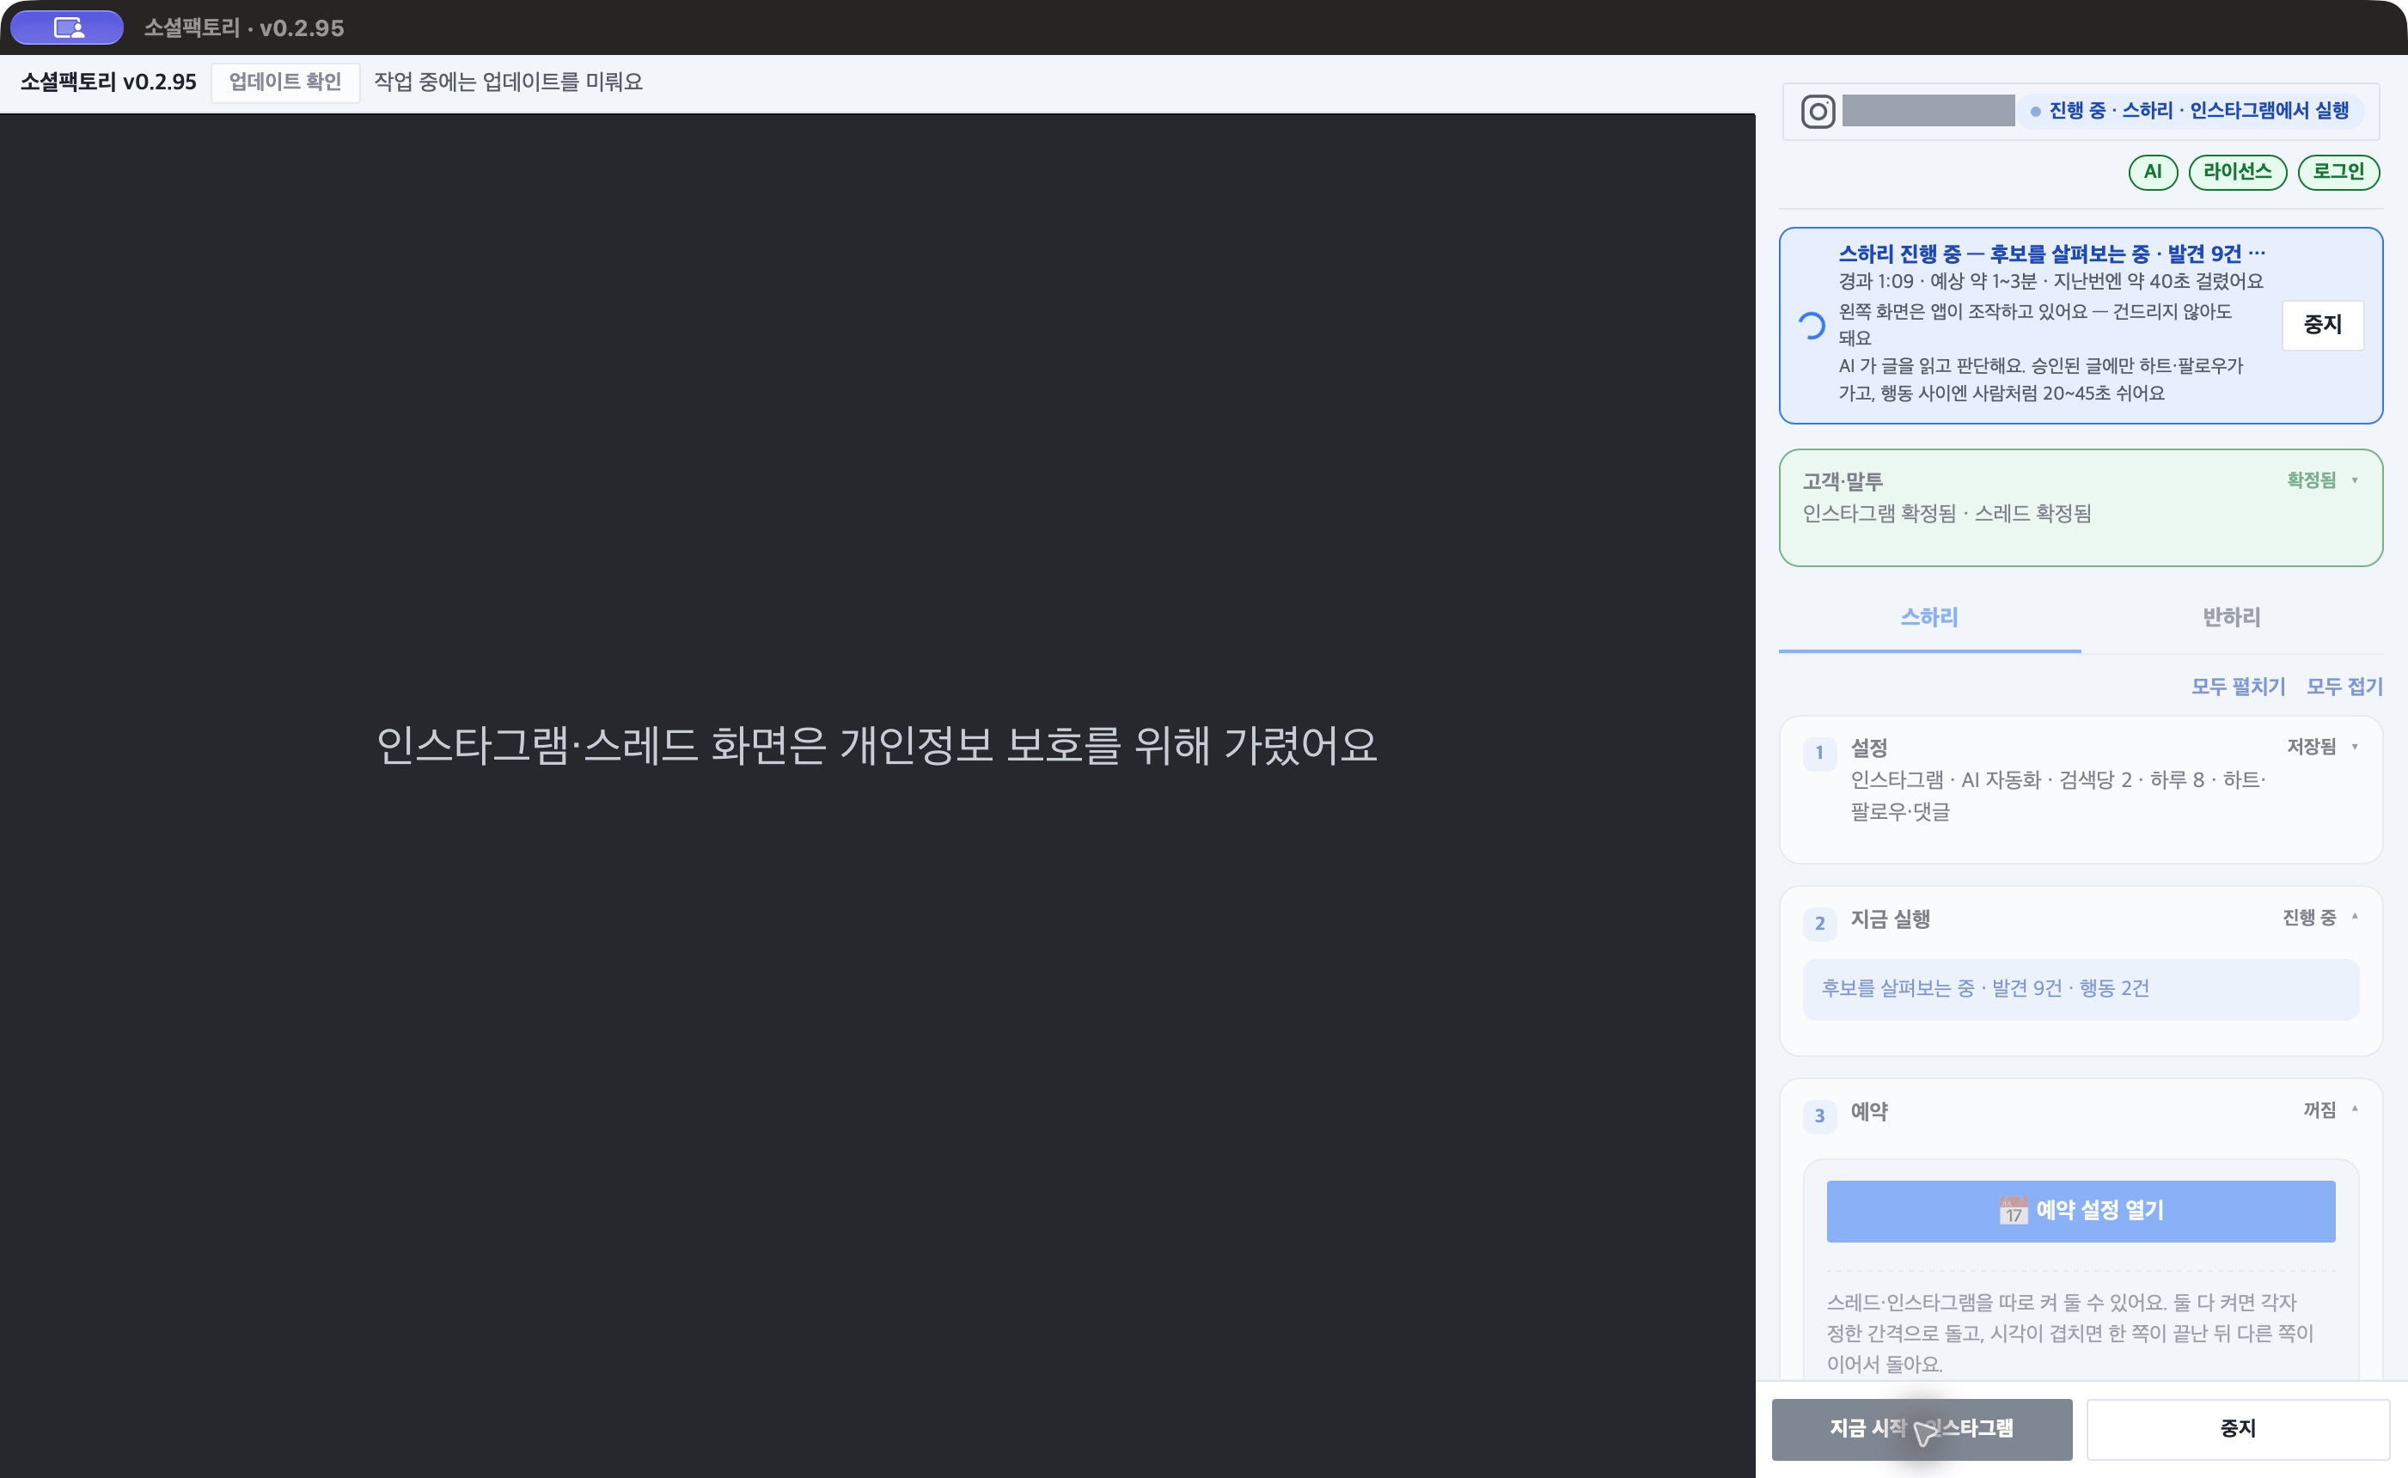Screen dimensions: 2408x1478
Task: Click the Instagram logo icon
Action: pos(1818,112)
